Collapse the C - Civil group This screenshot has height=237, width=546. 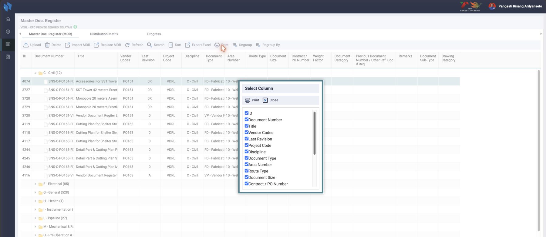(x=35, y=73)
